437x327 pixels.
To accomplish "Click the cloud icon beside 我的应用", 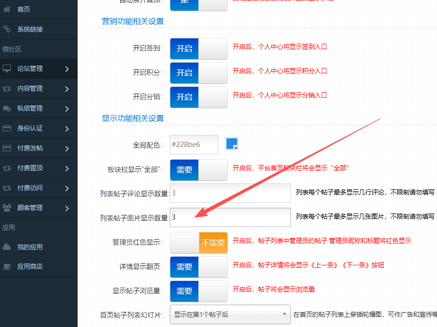I will (7, 247).
